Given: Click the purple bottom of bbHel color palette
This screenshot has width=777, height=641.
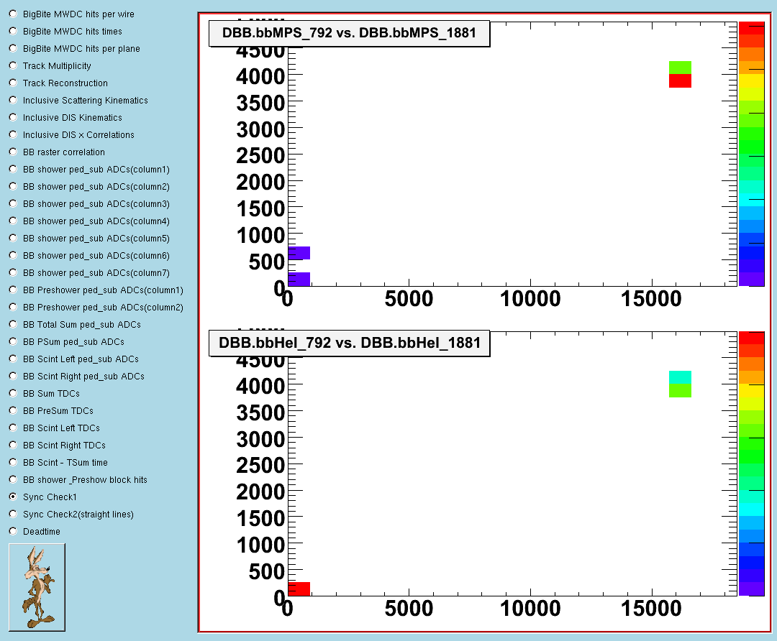Looking at the screenshot, I should tap(751, 589).
